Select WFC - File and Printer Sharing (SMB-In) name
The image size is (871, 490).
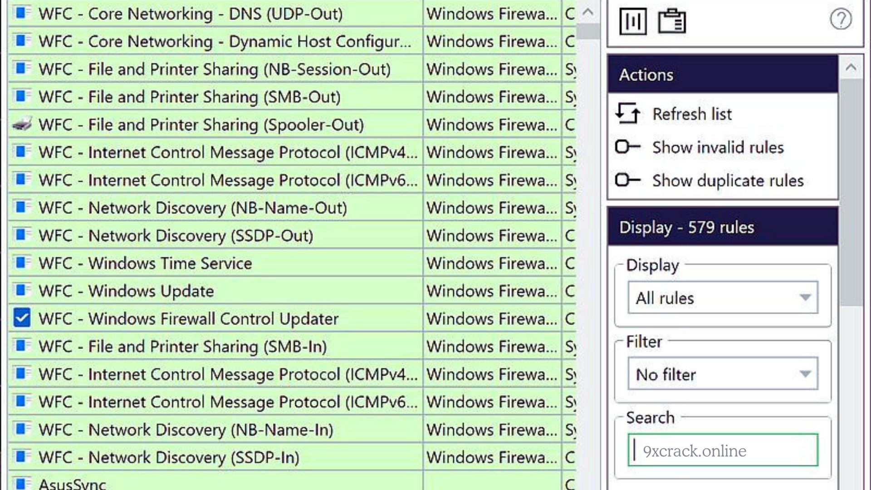pyautogui.click(x=182, y=347)
